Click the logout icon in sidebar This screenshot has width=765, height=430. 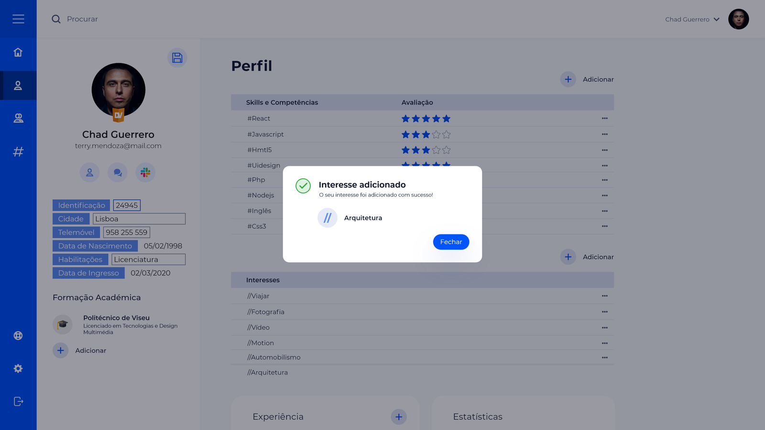[x=18, y=401]
